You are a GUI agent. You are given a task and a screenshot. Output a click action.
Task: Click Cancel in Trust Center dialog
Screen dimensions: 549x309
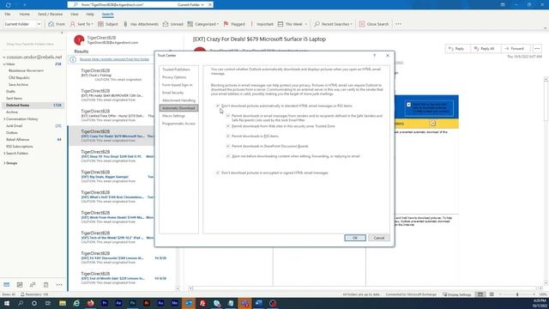click(x=379, y=238)
